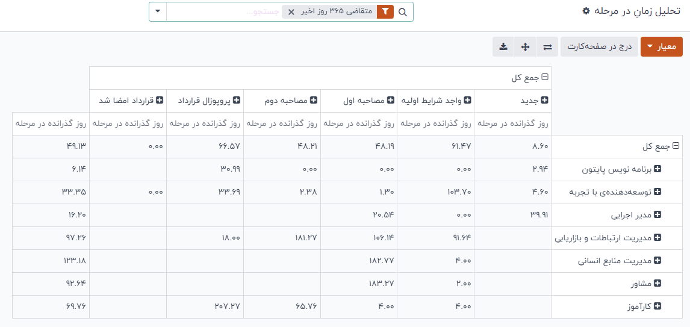Click the expand all arrows icon
The width and height of the screenshot is (690, 327).
pos(525,47)
